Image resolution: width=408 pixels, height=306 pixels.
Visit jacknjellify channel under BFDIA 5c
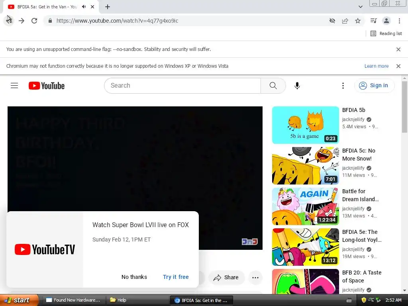click(353, 168)
